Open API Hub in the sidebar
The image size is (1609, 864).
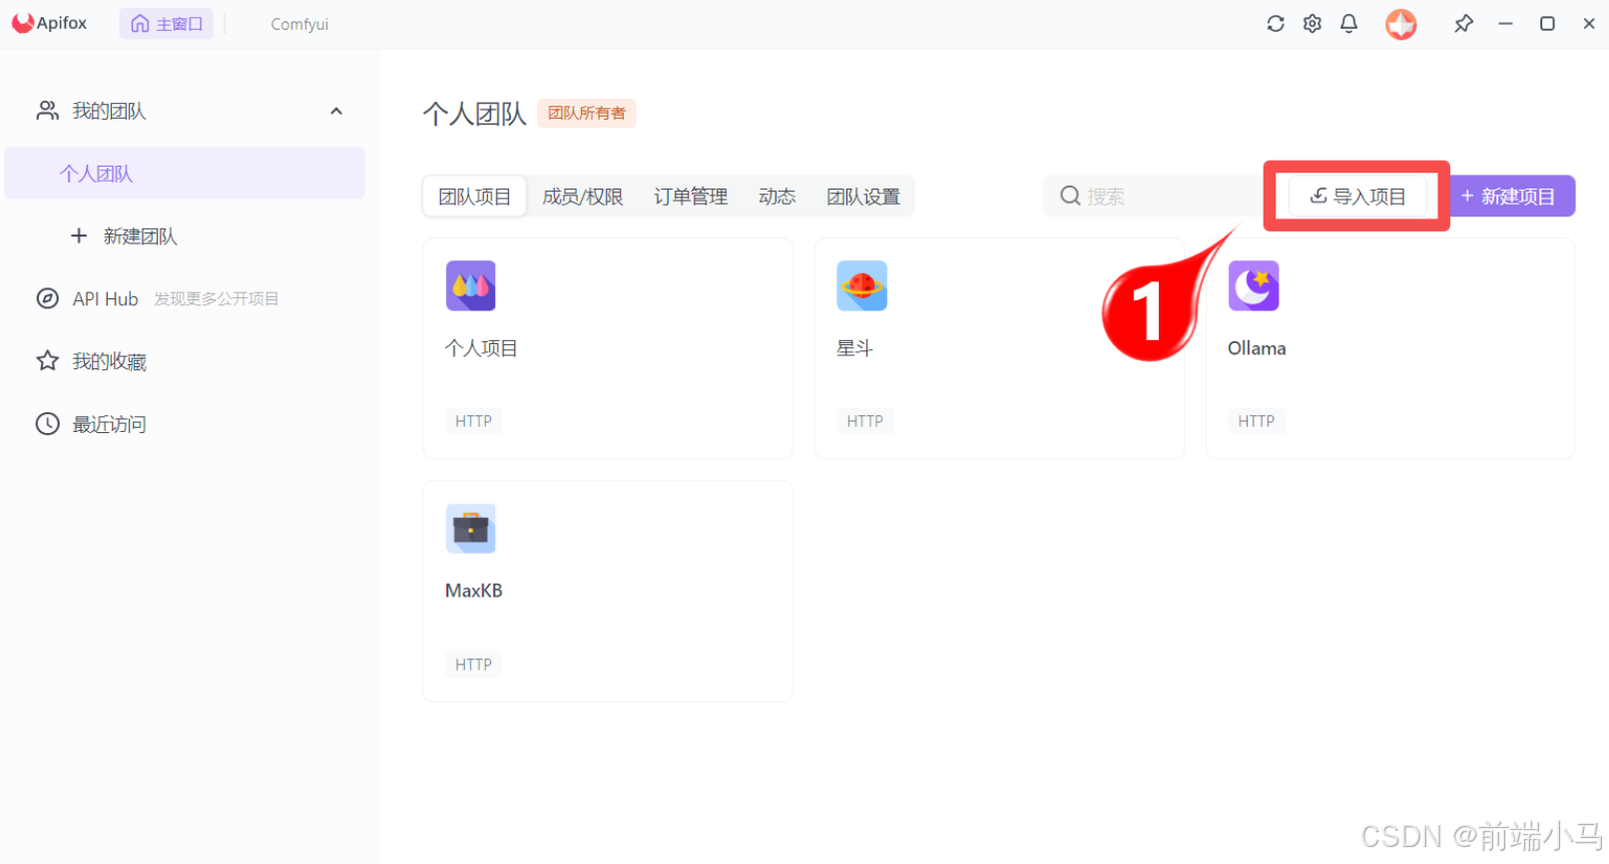pos(105,299)
